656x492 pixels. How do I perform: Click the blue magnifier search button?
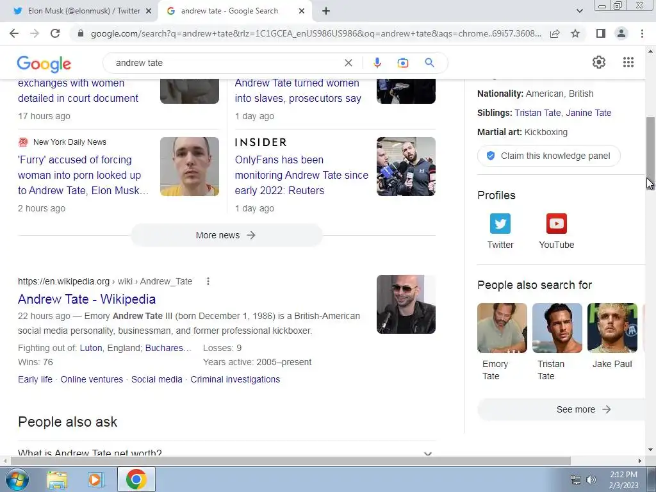[x=429, y=63]
